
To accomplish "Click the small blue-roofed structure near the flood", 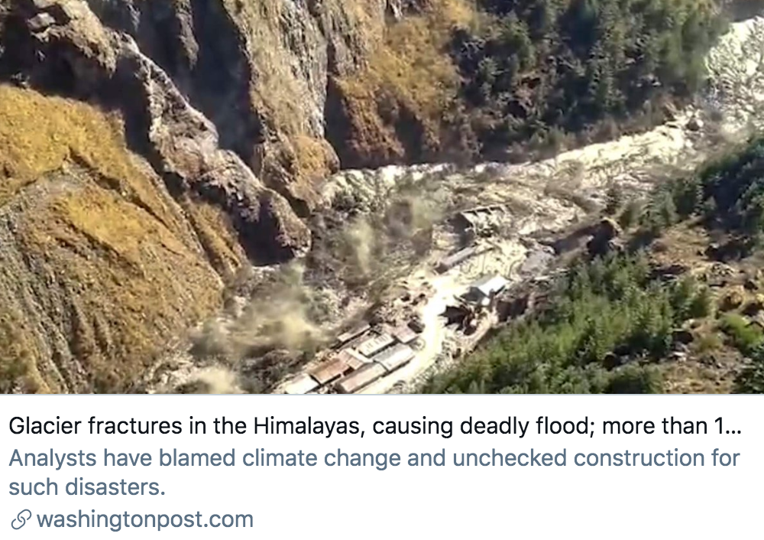I will point(487,286).
